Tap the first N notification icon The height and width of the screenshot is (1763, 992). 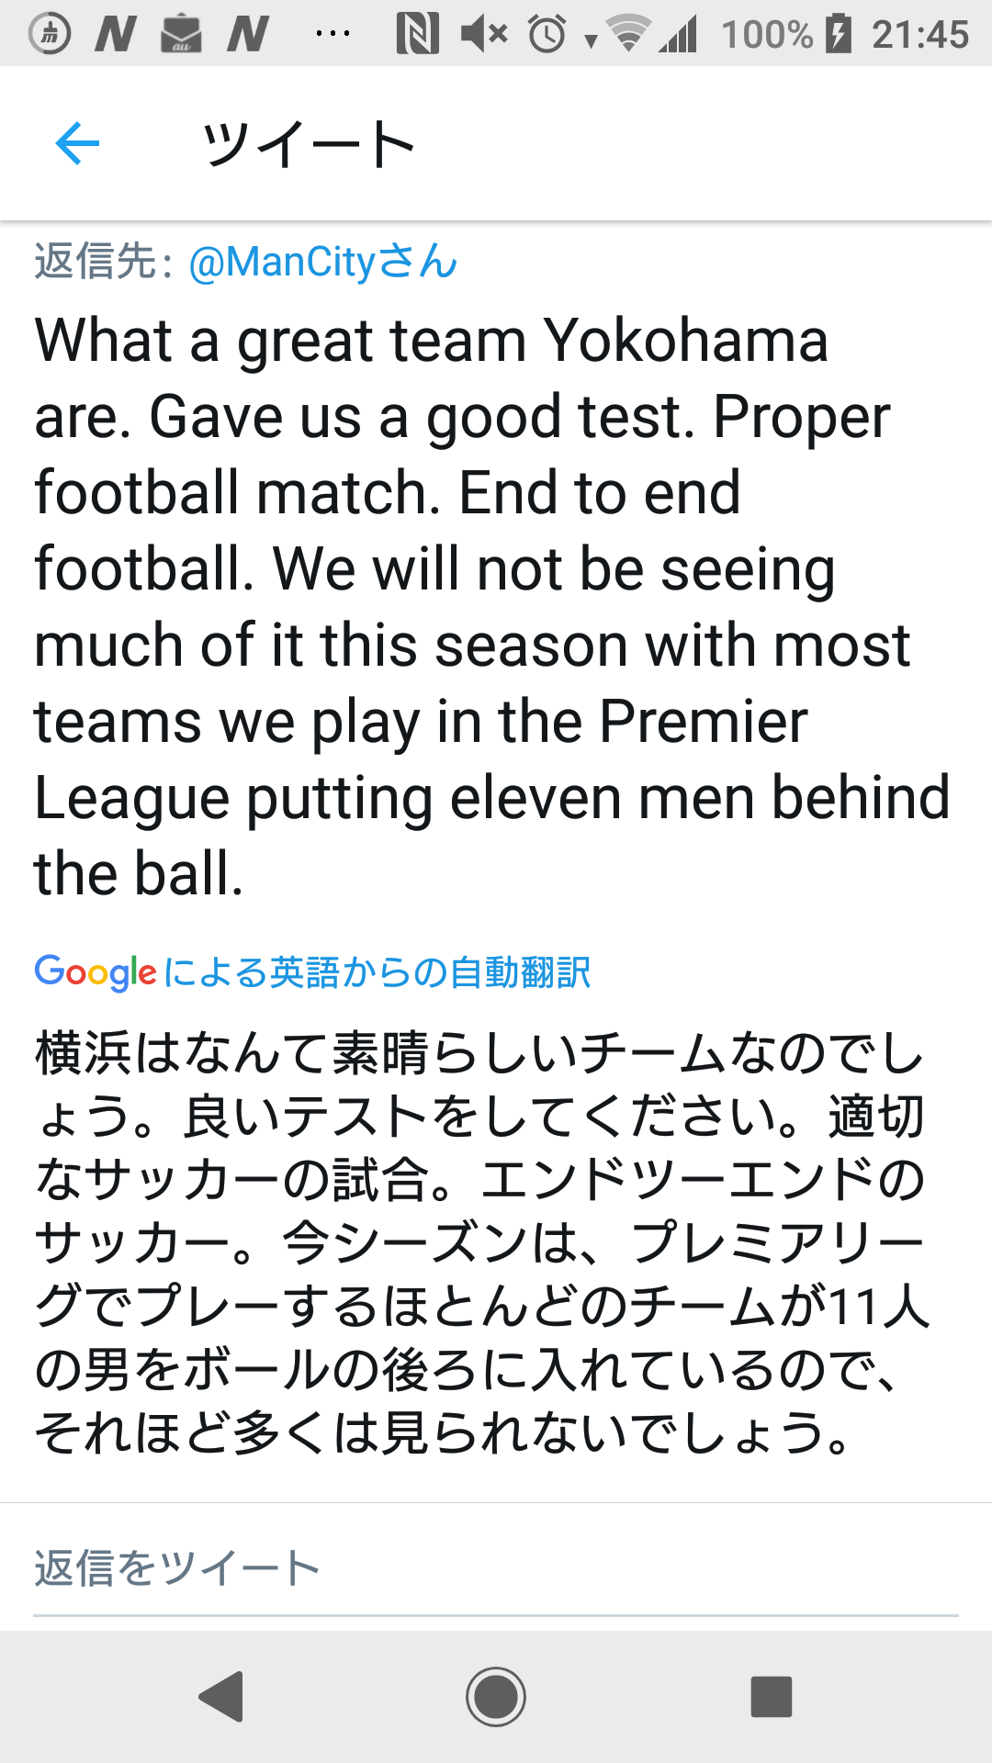coord(116,34)
